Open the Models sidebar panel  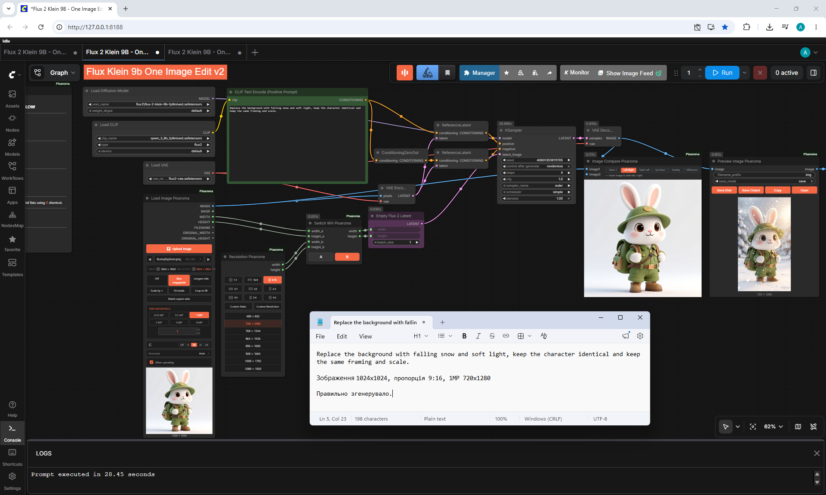point(12,147)
